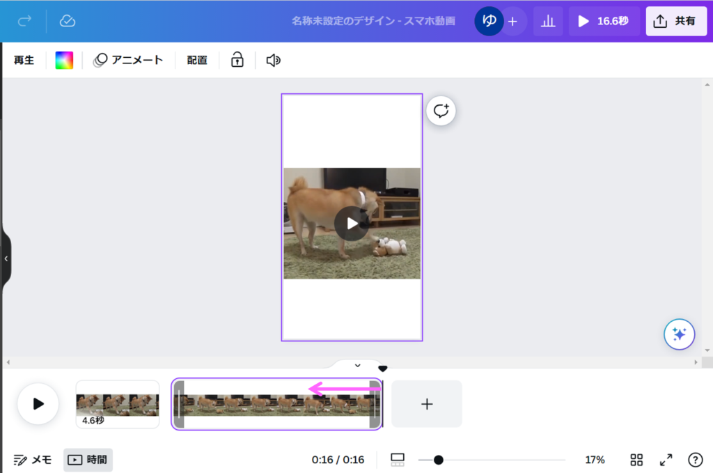Image resolution: width=713 pixels, height=473 pixels.
Task: Toggle the lock icon in toolbar
Action: [237, 61]
